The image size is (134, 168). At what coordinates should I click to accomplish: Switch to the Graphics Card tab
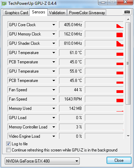16,13
